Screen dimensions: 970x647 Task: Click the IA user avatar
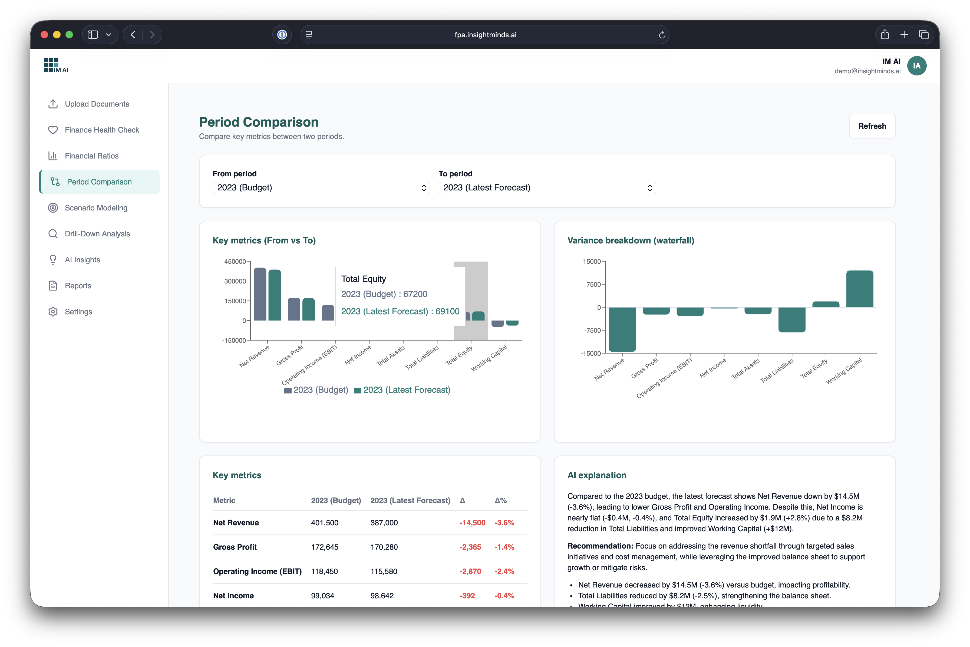(917, 66)
